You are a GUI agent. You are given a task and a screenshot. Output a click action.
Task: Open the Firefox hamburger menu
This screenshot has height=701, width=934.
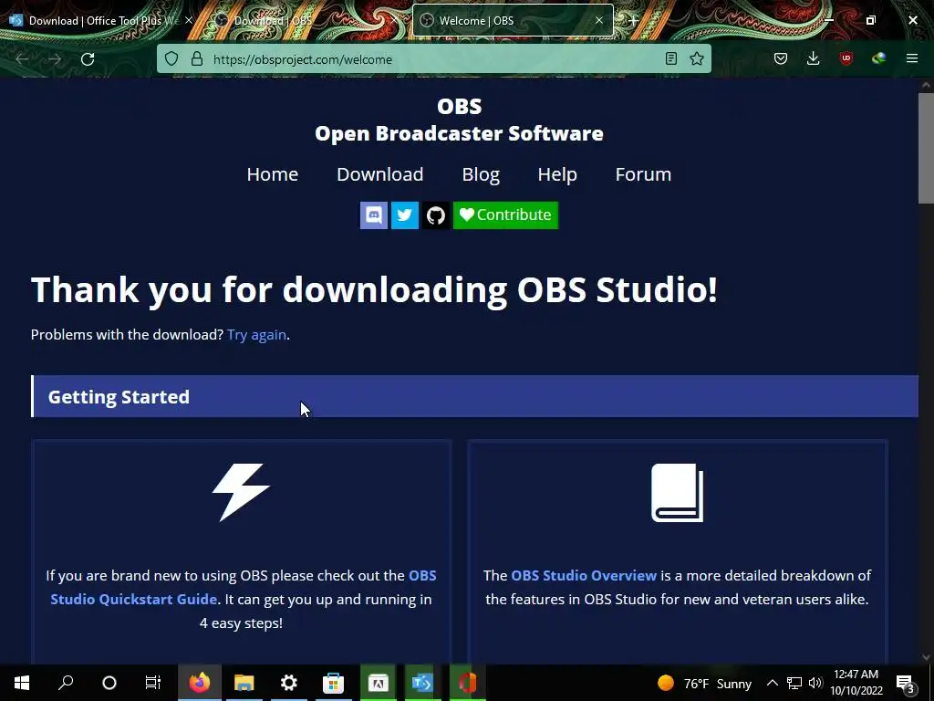point(912,58)
